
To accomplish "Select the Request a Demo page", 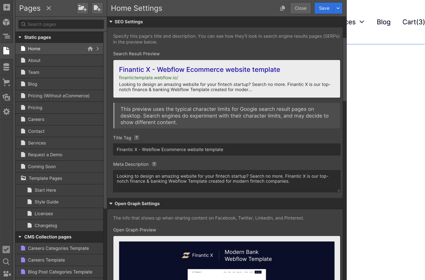I will click(59, 155).
